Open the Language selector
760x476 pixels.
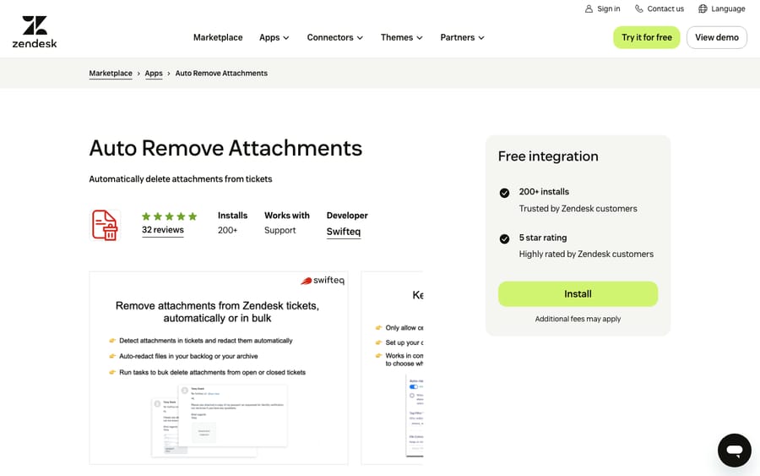click(x=722, y=8)
